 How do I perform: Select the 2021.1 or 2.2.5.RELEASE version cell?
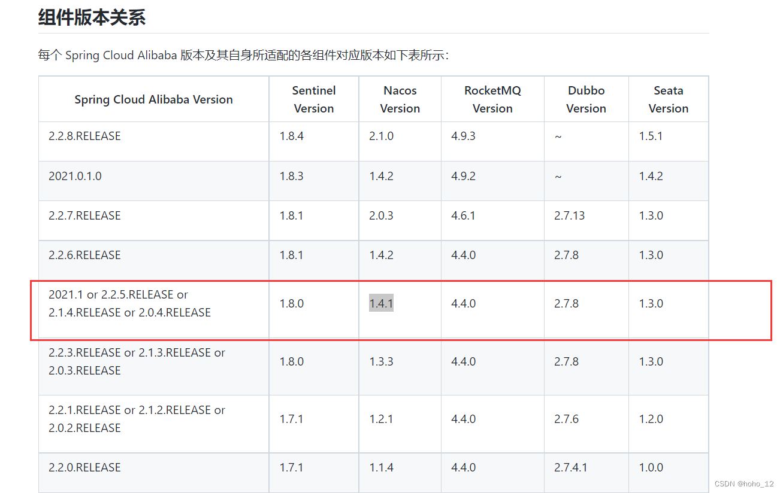click(154, 309)
